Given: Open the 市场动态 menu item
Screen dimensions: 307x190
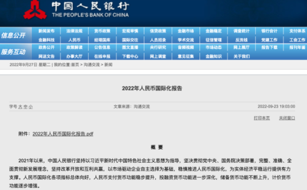Looking at the screenshot, I should coord(214,47).
